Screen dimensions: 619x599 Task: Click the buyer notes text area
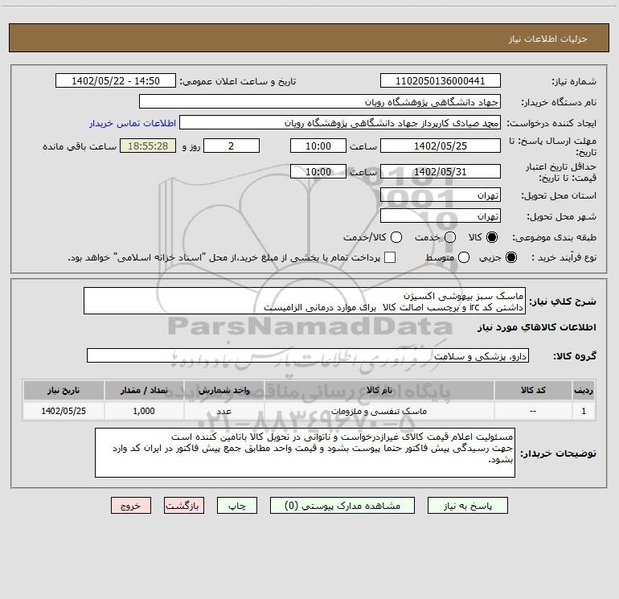coord(305,453)
